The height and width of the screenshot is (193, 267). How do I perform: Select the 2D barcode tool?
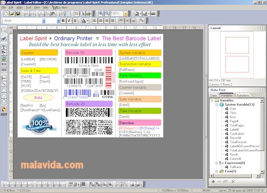pos(4,70)
